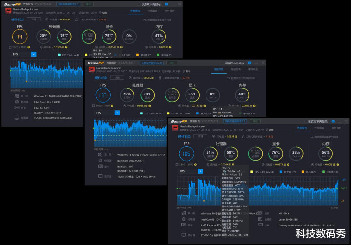Viewport: 351px width, 245px height.
Task: Click the 详情 button beside 硬件状态 in the FPS 74 window
Action: 34,19
